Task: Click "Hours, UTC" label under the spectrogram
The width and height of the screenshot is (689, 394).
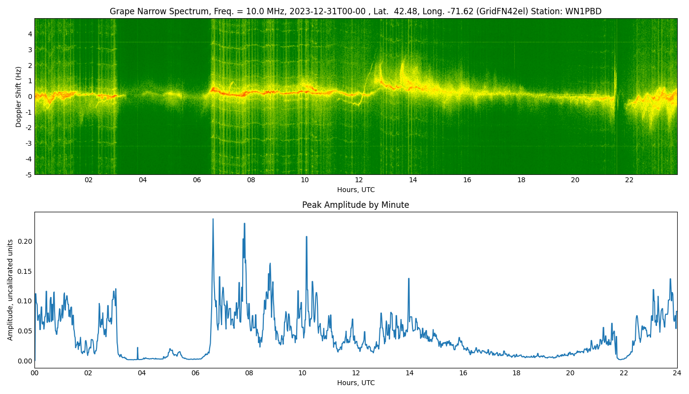Action: click(355, 190)
